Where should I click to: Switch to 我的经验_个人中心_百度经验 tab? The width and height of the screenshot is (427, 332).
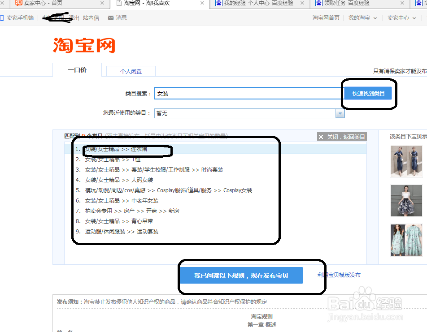click(255, 3)
